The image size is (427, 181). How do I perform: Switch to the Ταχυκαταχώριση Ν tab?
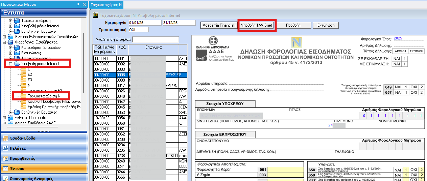106,5
